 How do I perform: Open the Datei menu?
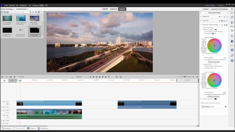(6, 5)
